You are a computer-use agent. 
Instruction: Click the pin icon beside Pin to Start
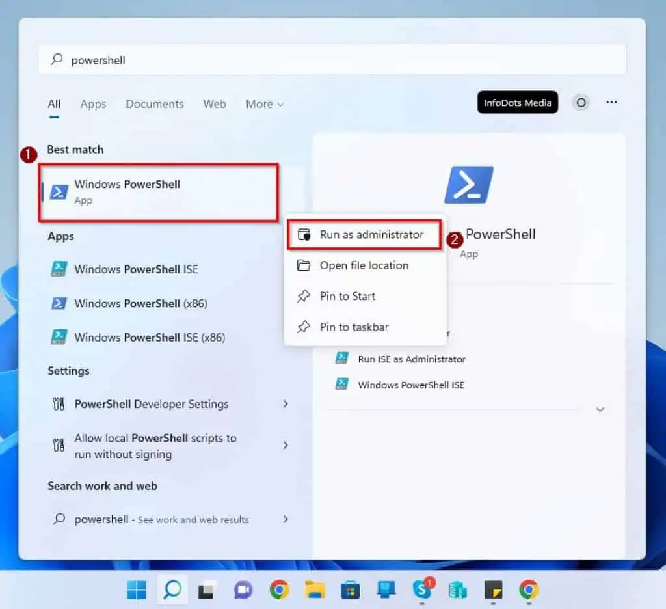pyautogui.click(x=303, y=296)
